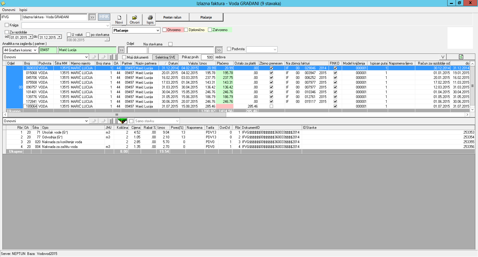Select invoice row 101401
478x257 pixels.
pyautogui.click(x=238, y=92)
